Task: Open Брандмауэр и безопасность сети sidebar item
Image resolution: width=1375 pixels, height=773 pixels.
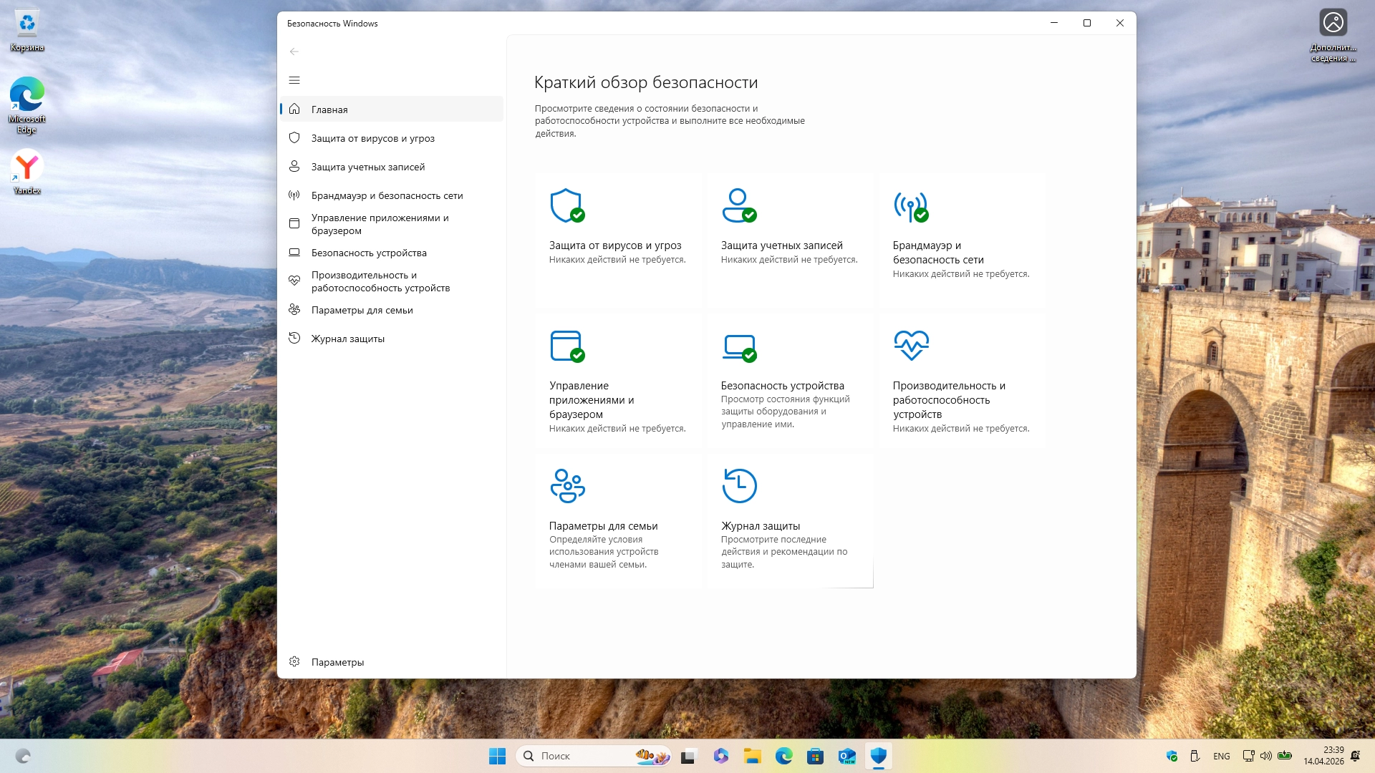Action: (x=387, y=195)
